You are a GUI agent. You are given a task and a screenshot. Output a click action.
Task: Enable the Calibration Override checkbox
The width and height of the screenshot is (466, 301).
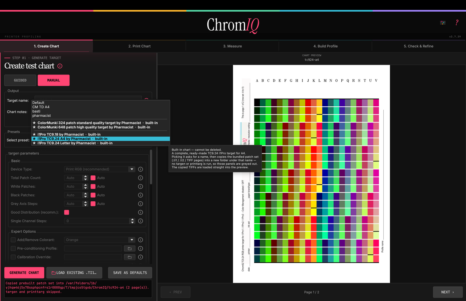(x=13, y=257)
